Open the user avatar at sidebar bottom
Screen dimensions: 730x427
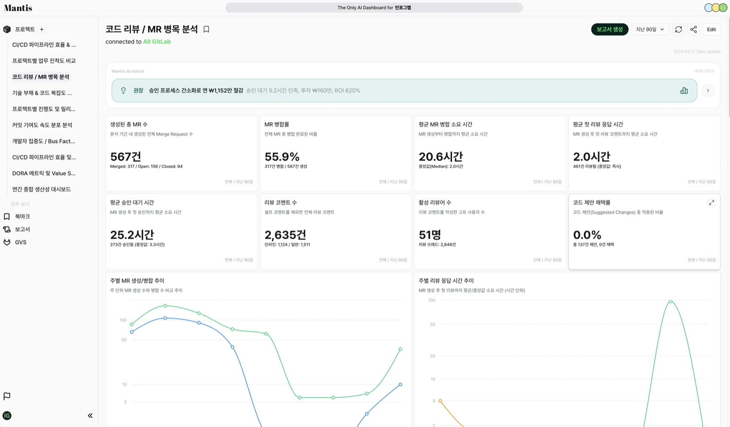click(7, 416)
